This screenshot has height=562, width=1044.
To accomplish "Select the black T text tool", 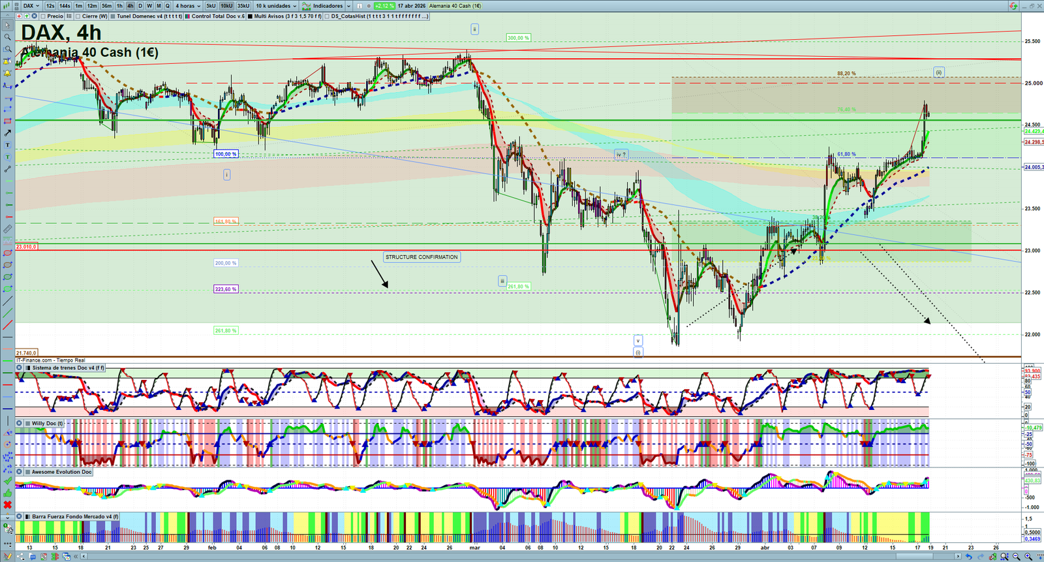I will coord(7,145).
